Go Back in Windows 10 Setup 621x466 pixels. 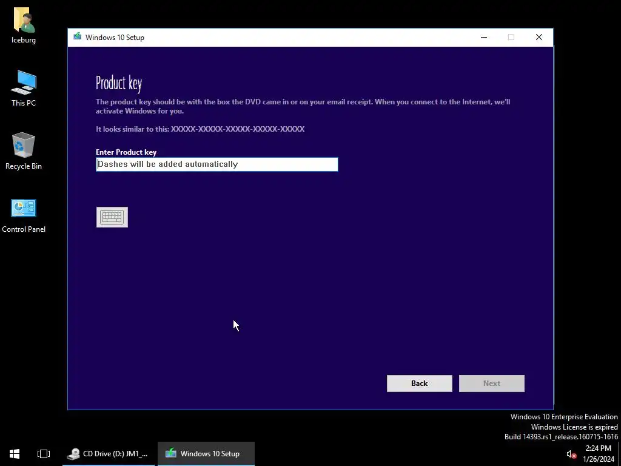click(x=420, y=383)
